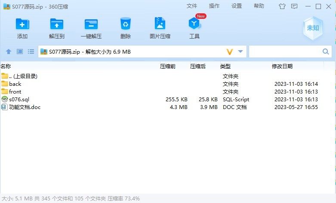
Task: Click the front row's date '2023-11-03 16:13'
Action: (x=296, y=92)
